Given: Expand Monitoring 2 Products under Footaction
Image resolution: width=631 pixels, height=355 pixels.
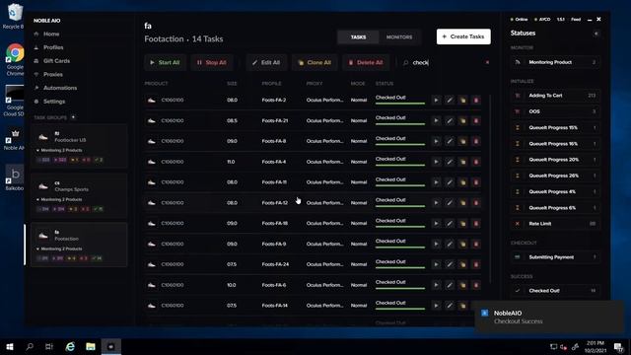Looking at the screenshot, I should [59, 248].
